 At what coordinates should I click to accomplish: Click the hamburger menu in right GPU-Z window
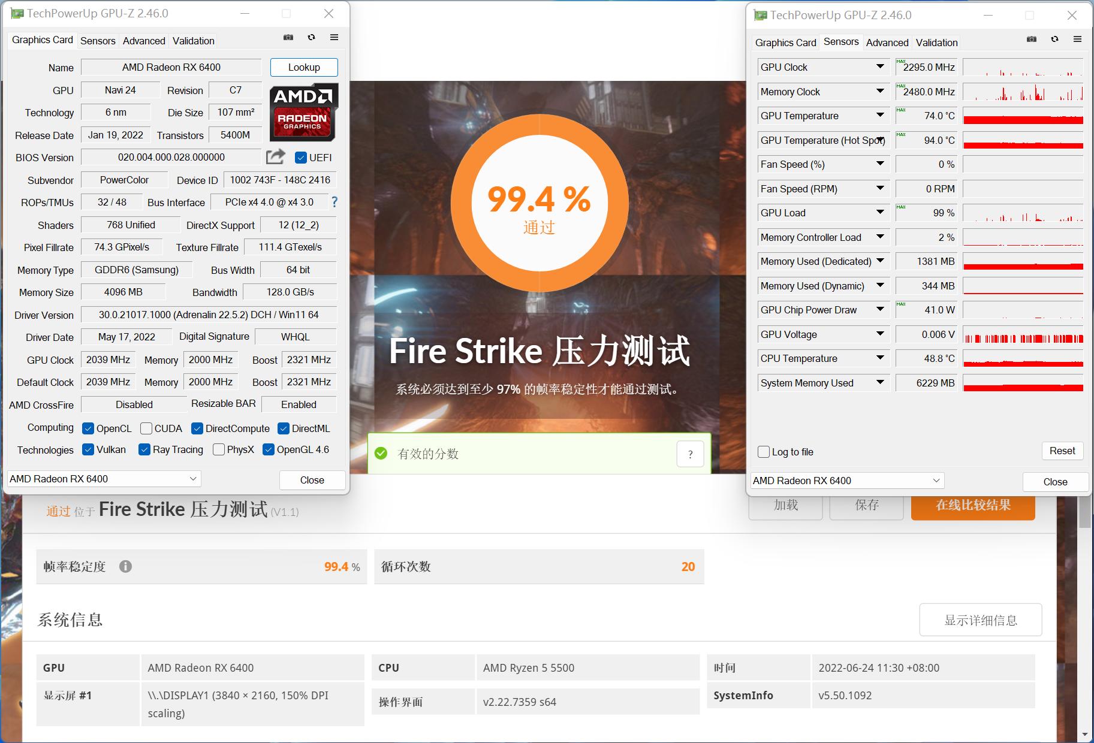point(1077,38)
